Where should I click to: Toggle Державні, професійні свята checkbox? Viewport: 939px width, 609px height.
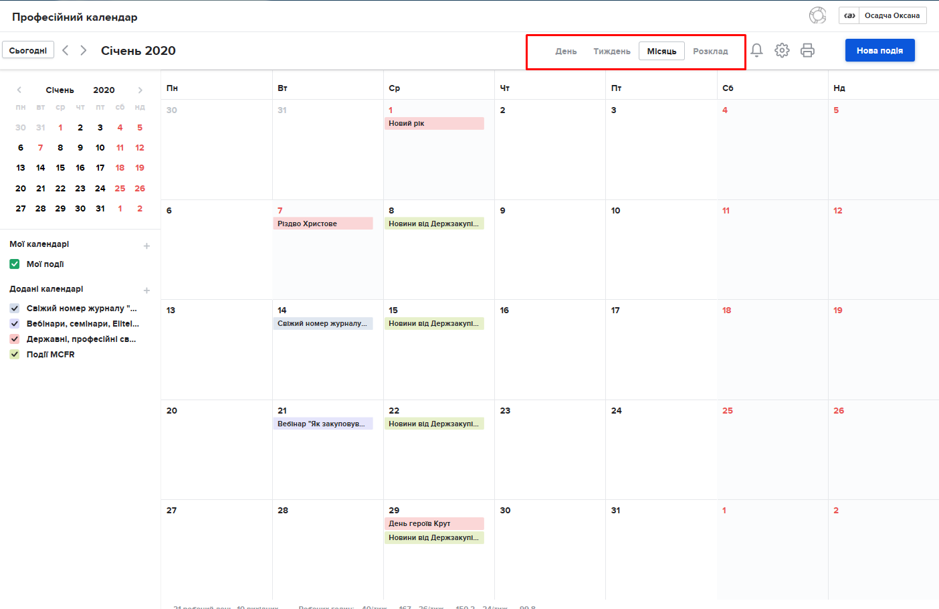[x=15, y=339]
